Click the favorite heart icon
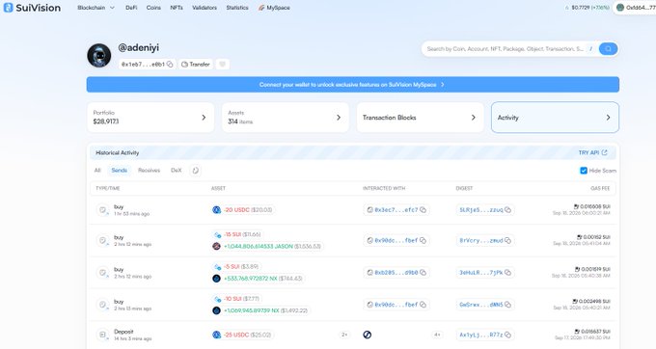 tap(223, 65)
